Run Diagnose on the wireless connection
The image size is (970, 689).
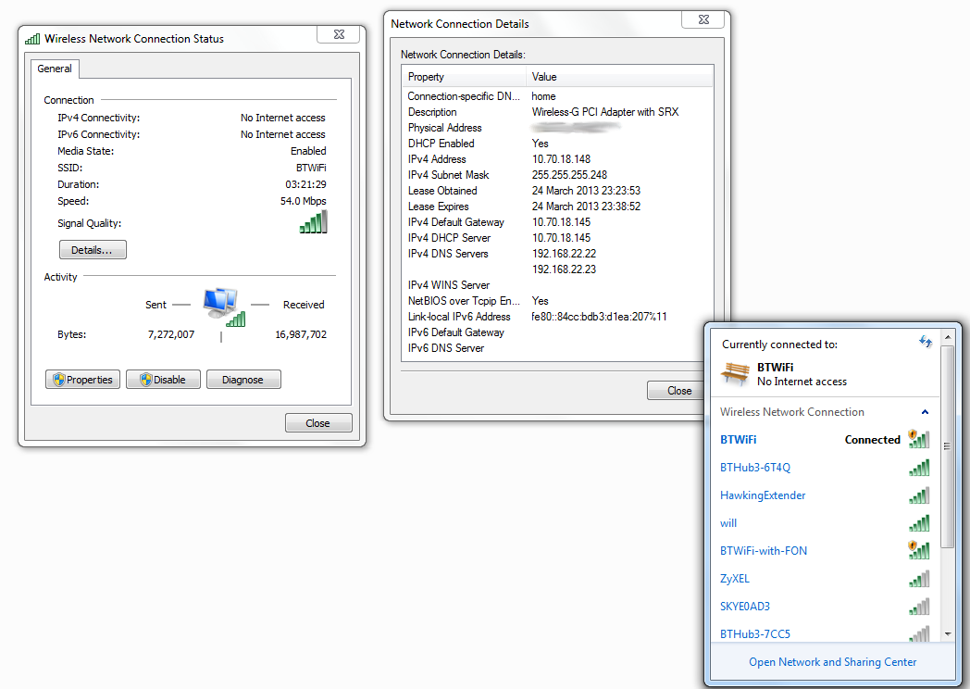243,379
